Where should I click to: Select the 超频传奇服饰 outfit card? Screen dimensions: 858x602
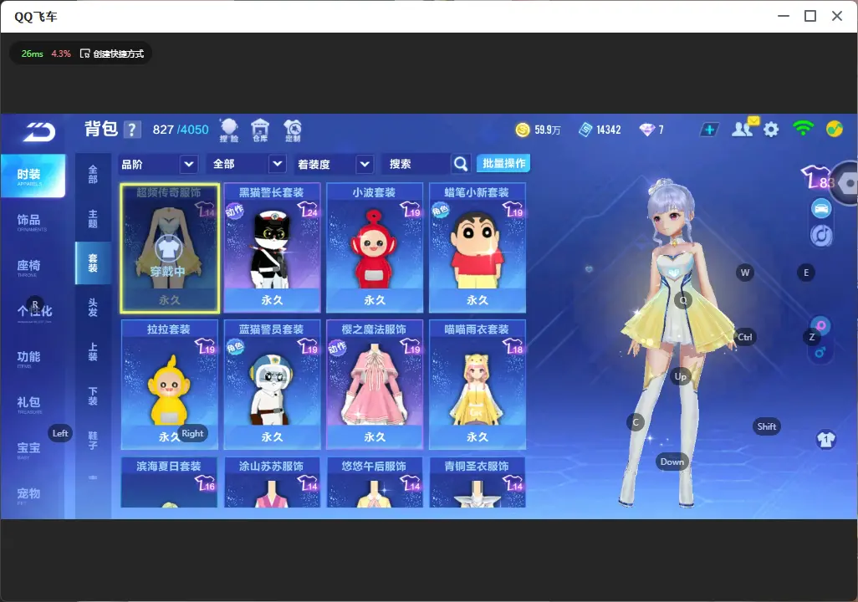point(170,248)
